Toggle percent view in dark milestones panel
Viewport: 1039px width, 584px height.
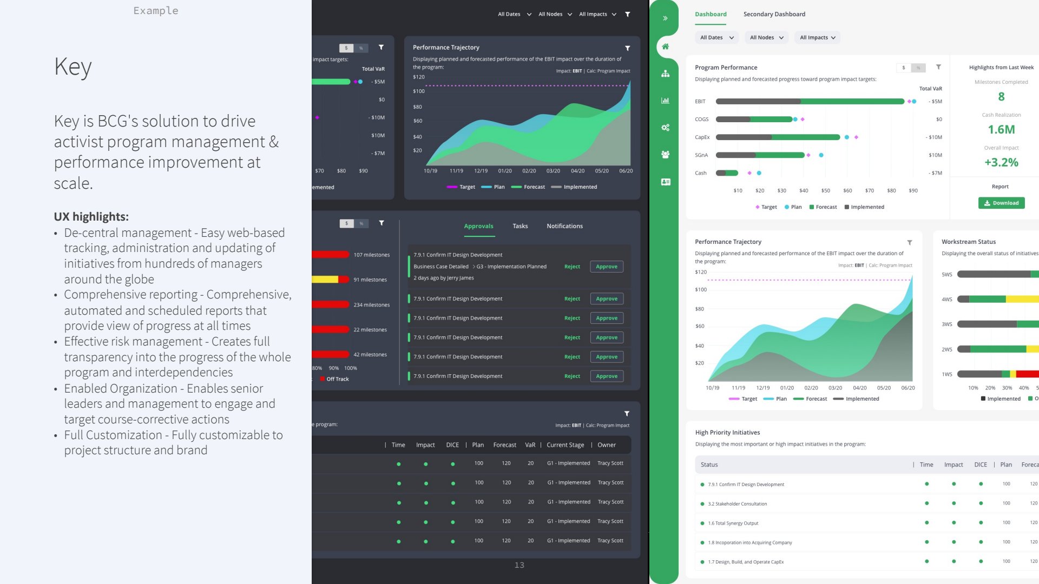coord(361,223)
